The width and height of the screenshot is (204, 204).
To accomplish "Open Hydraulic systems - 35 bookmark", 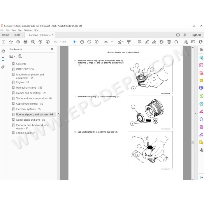I will point(29,87).
